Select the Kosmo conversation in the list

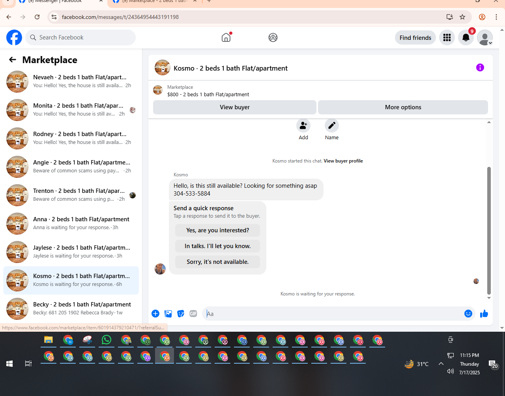tap(71, 280)
